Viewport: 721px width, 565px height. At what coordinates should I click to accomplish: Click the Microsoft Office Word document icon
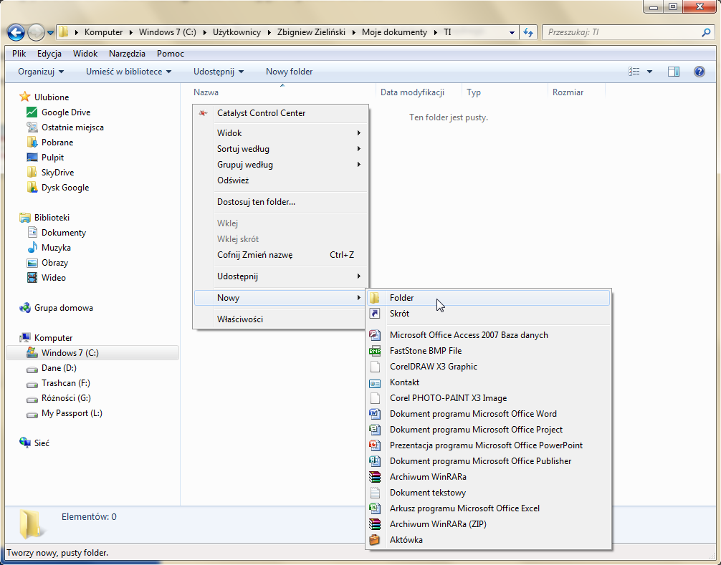[x=375, y=414]
